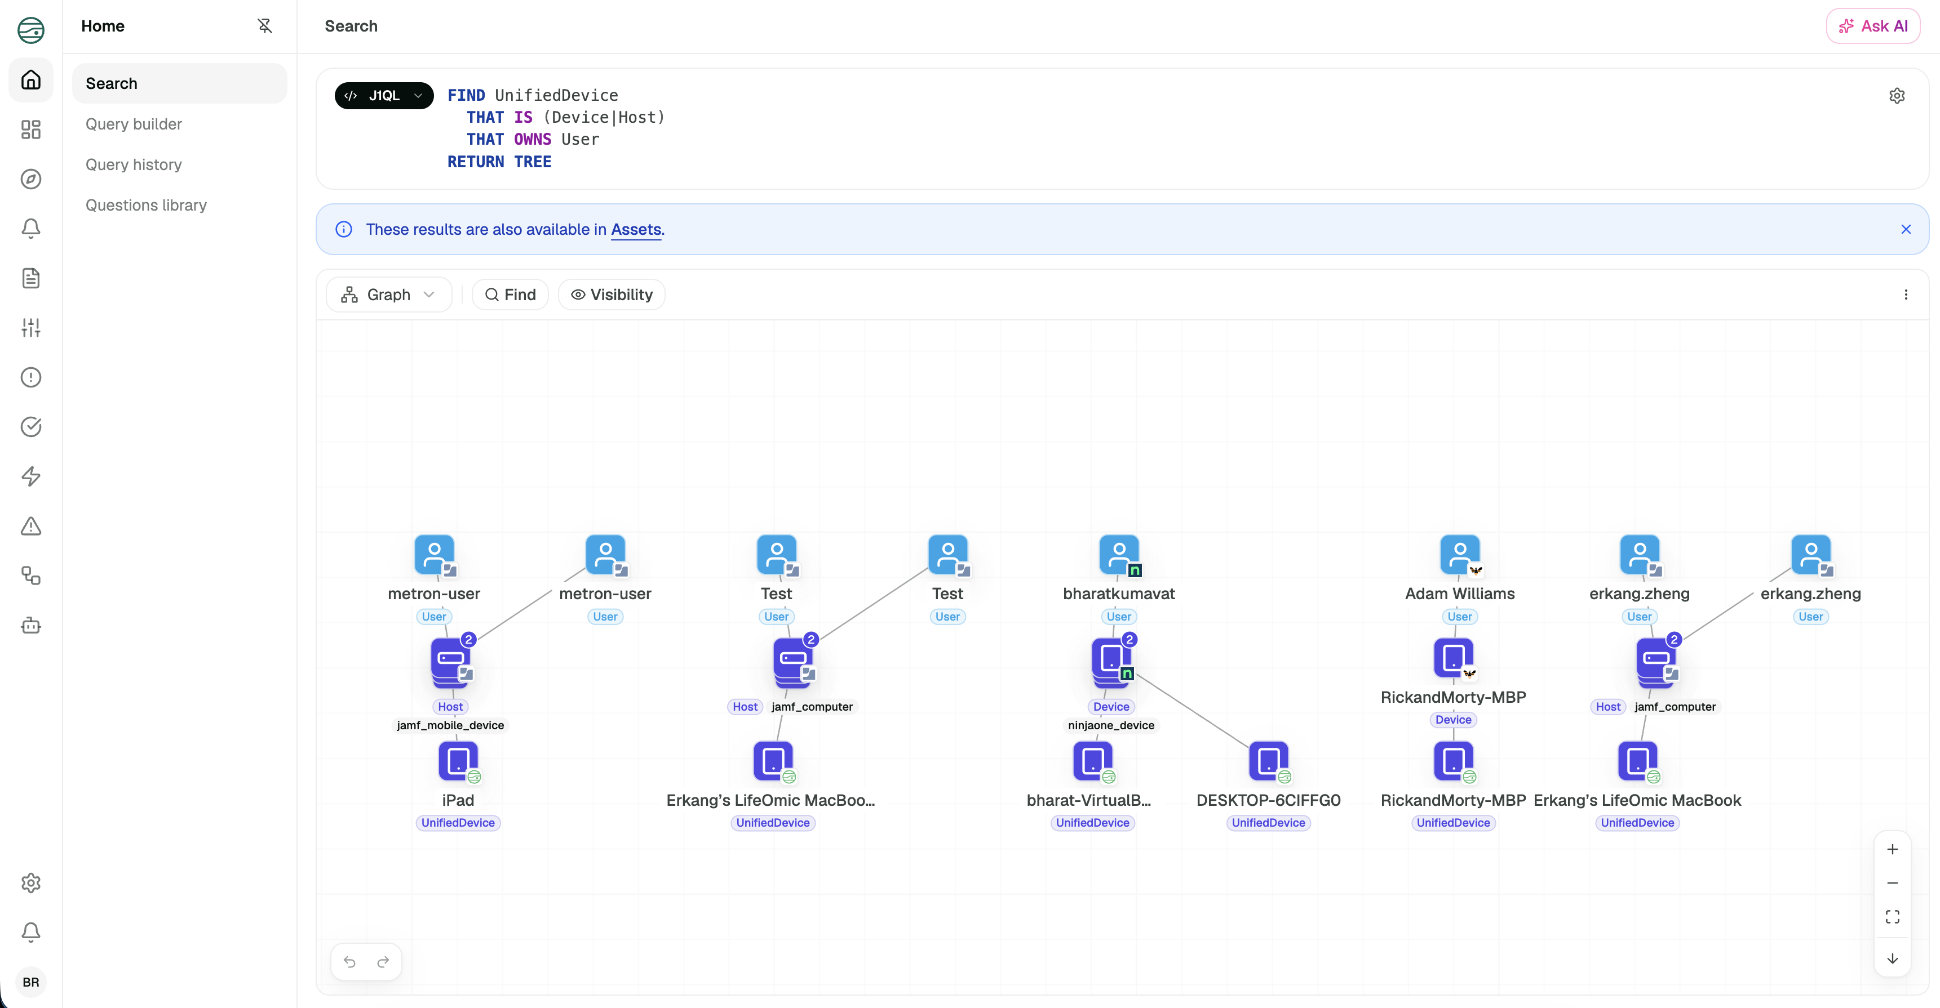
Task: Open the circled checkmark compliance icon
Action: [x=31, y=426]
